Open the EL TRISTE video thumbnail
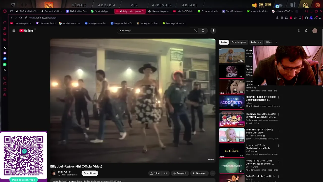This screenshot has width=323, height=182. click(x=232, y=151)
